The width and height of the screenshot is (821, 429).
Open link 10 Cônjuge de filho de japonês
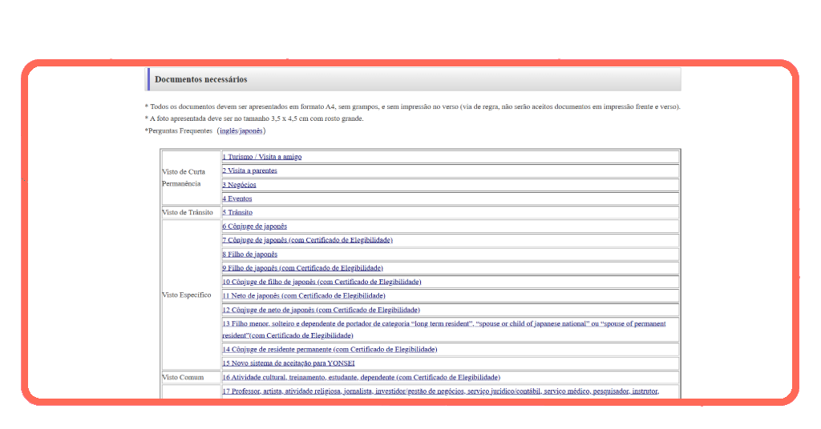(322, 282)
